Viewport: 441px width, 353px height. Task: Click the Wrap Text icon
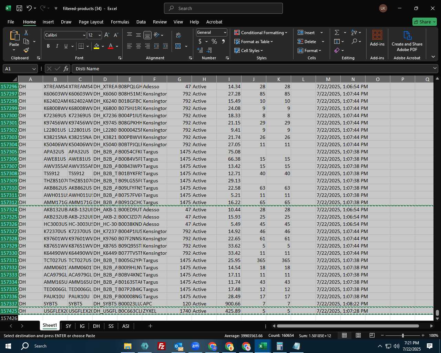click(178, 35)
